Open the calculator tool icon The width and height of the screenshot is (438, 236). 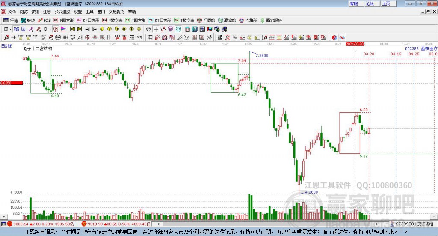coord(195,29)
